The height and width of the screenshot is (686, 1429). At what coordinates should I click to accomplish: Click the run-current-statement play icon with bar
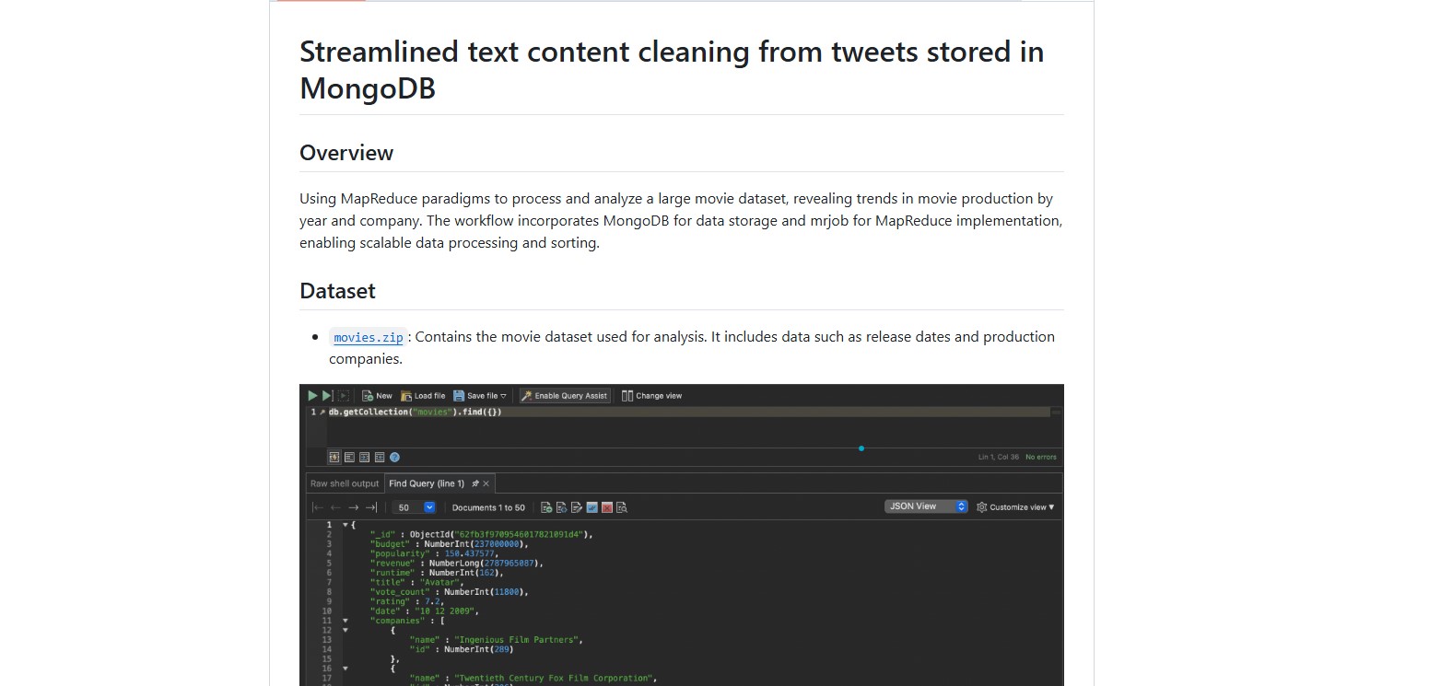click(327, 396)
